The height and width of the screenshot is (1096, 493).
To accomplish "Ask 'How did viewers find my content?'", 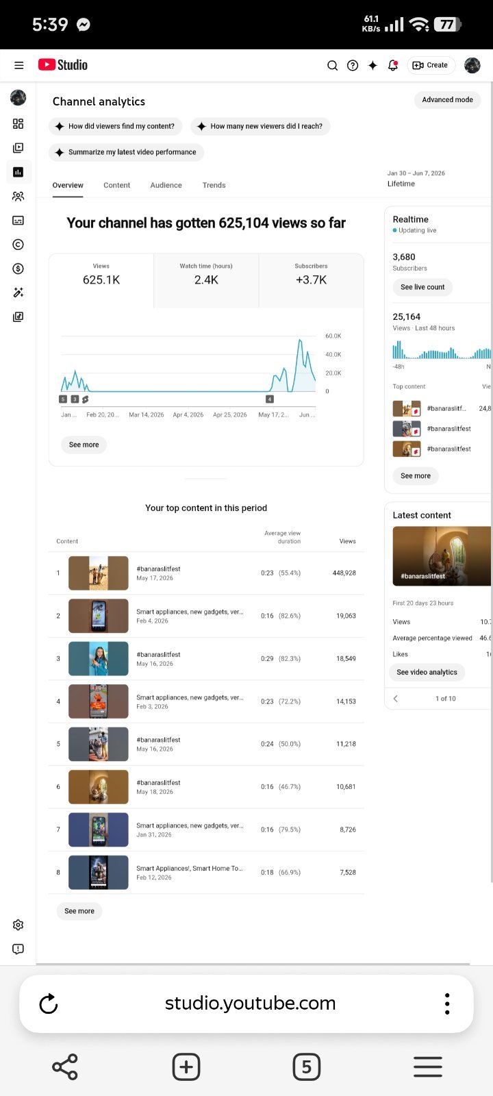I will 116,126.
